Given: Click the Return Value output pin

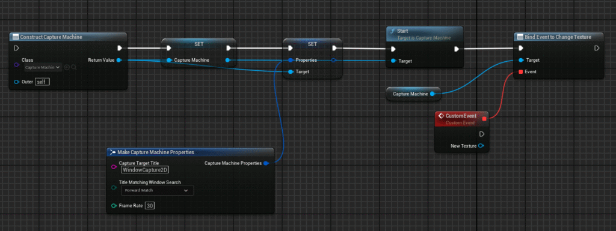Looking at the screenshot, I should pos(119,60).
